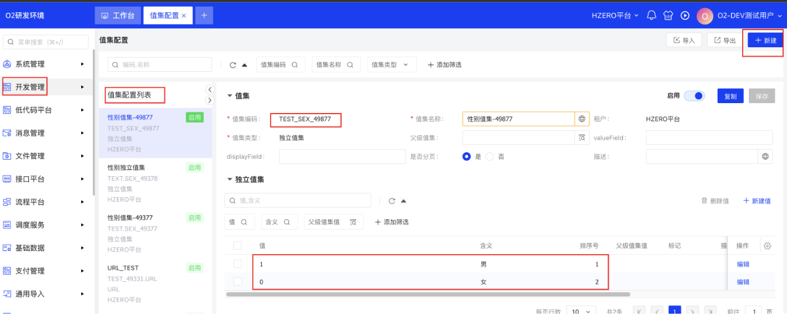Click lookup icon in 父级值集 field
Viewport: 787px width, 318px height.
tap(581, 138)
